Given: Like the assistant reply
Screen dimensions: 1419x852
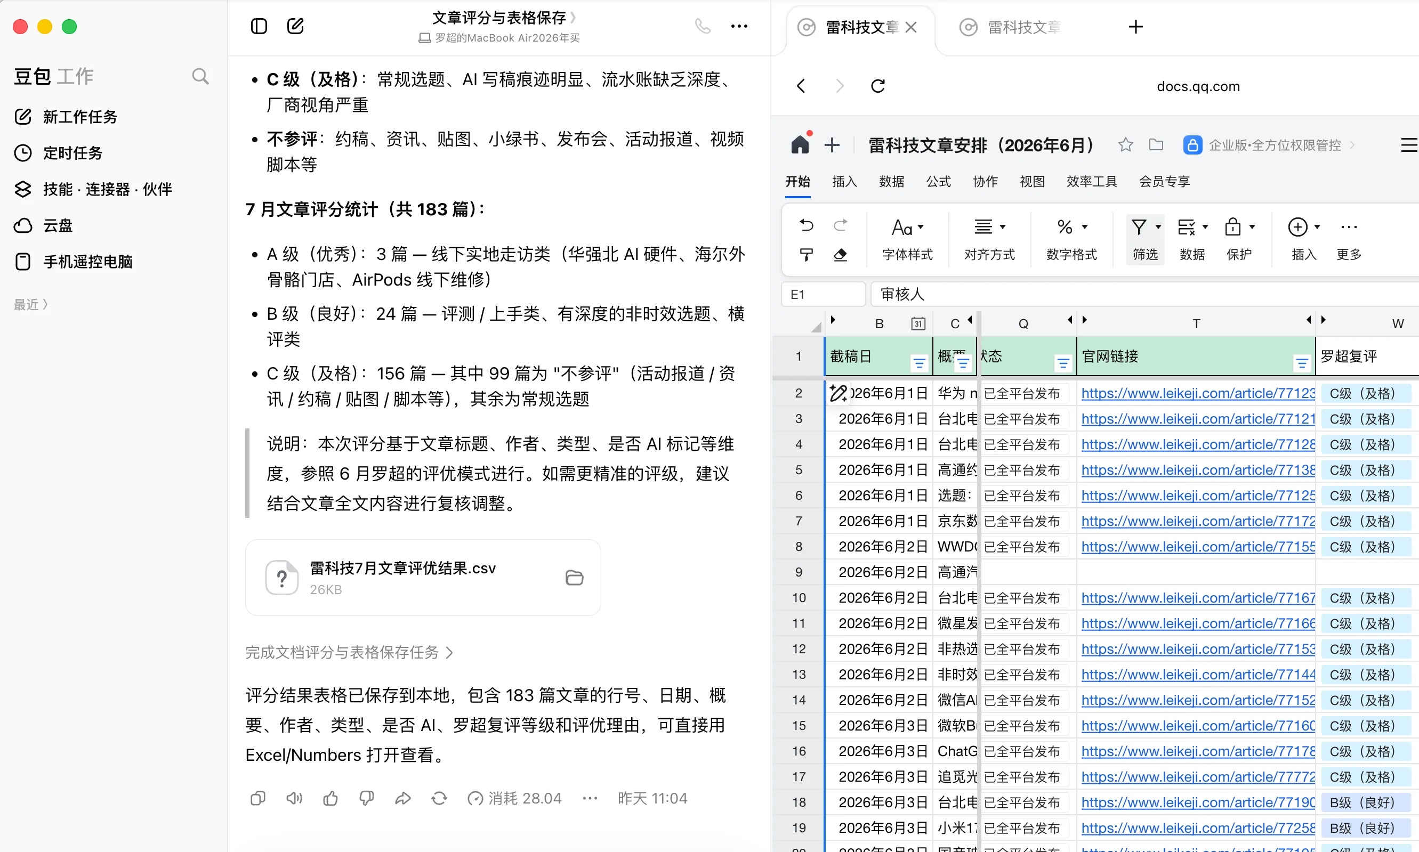Looking at the screenshot, I should (x=330, y=798).
